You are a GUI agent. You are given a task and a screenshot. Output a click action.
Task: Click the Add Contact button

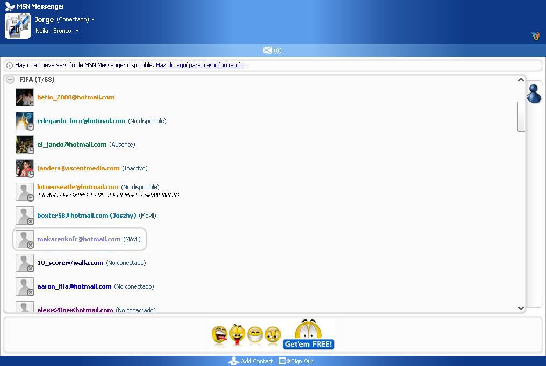(251, 361)
